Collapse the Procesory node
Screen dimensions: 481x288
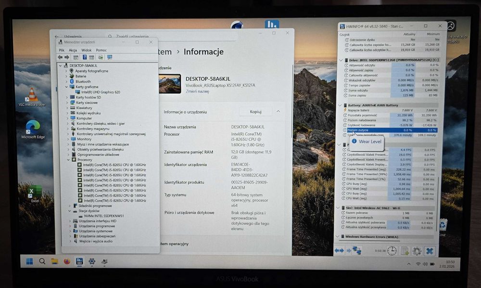68,160
